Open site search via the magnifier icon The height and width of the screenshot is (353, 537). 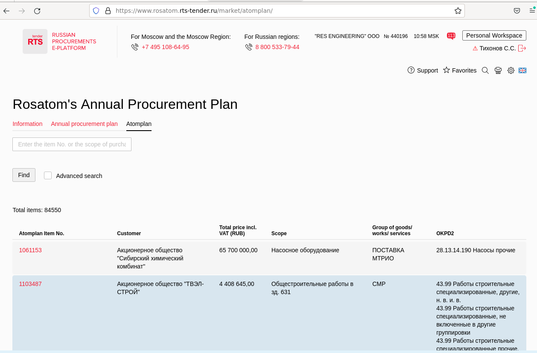(485, 70)
